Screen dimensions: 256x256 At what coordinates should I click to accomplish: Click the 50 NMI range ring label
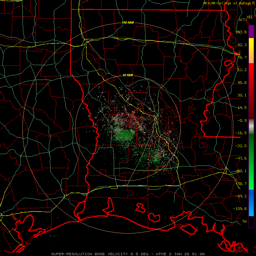pyautogui.click(x=128, y=75)
